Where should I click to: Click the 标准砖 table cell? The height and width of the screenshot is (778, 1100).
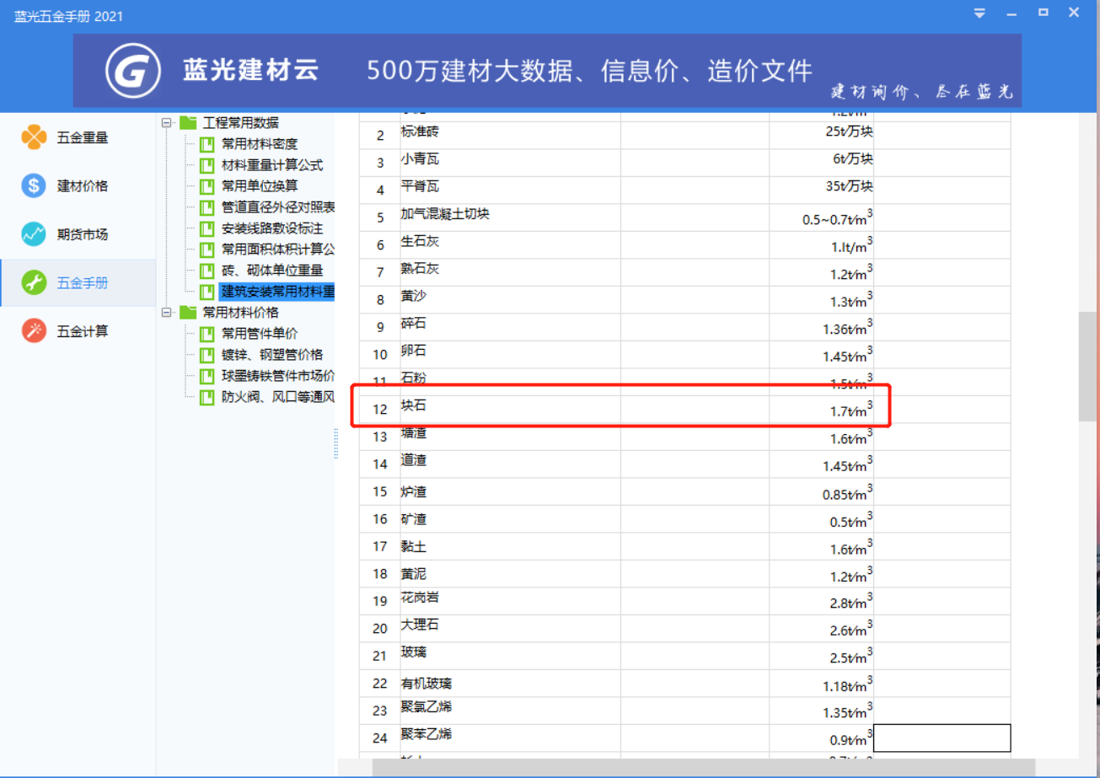pos(511,135)
